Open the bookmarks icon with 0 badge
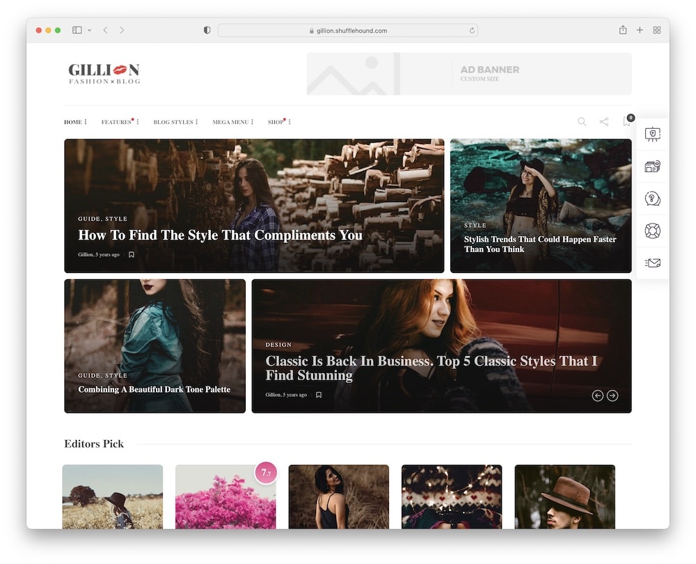This screenshot has height=564, width=696. coord(627,121)
